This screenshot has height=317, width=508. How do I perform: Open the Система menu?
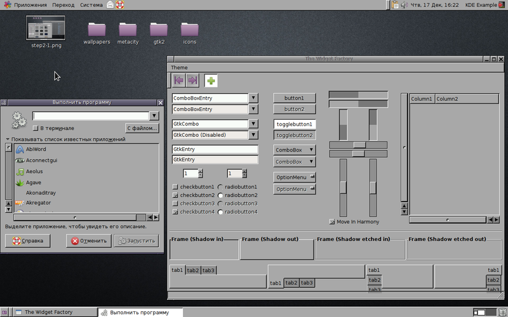point(91,5)
